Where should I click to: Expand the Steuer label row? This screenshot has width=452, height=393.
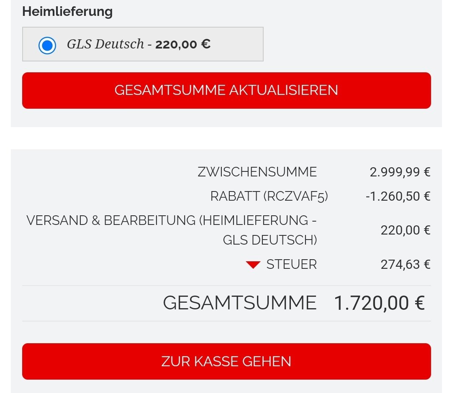click(x=291, y=264)
